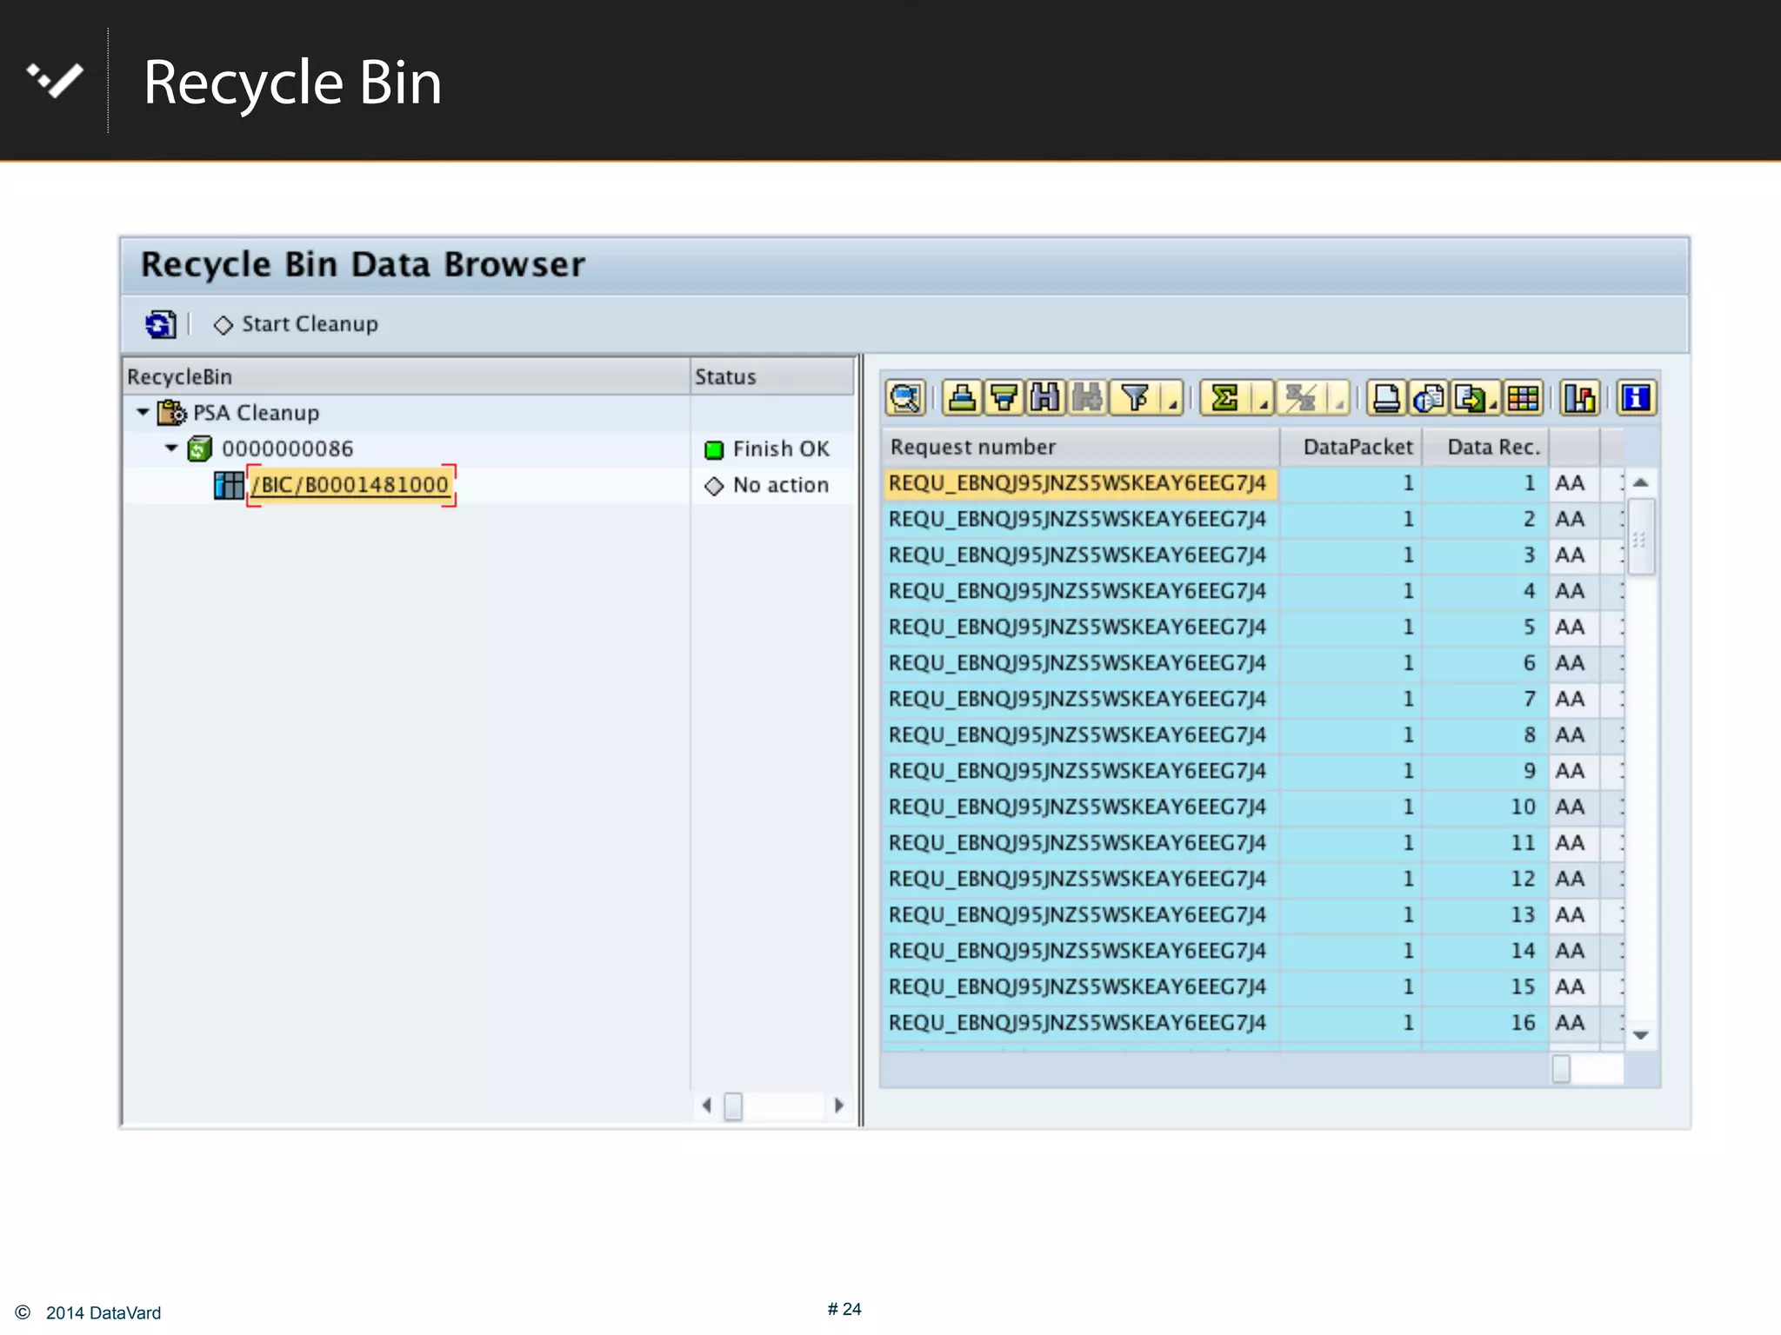Click the grid's vertical scrollbar thumb
1781x1335 pixels.
[x=1641, y=537]
